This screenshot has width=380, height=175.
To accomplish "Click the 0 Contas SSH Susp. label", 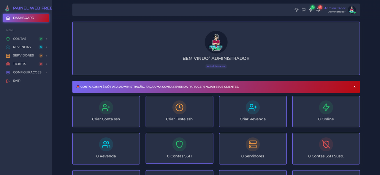I will click(326, 156).
